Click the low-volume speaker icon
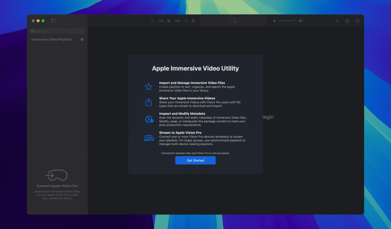Screen dimensions: 391x229 click(x=274, y=21)
